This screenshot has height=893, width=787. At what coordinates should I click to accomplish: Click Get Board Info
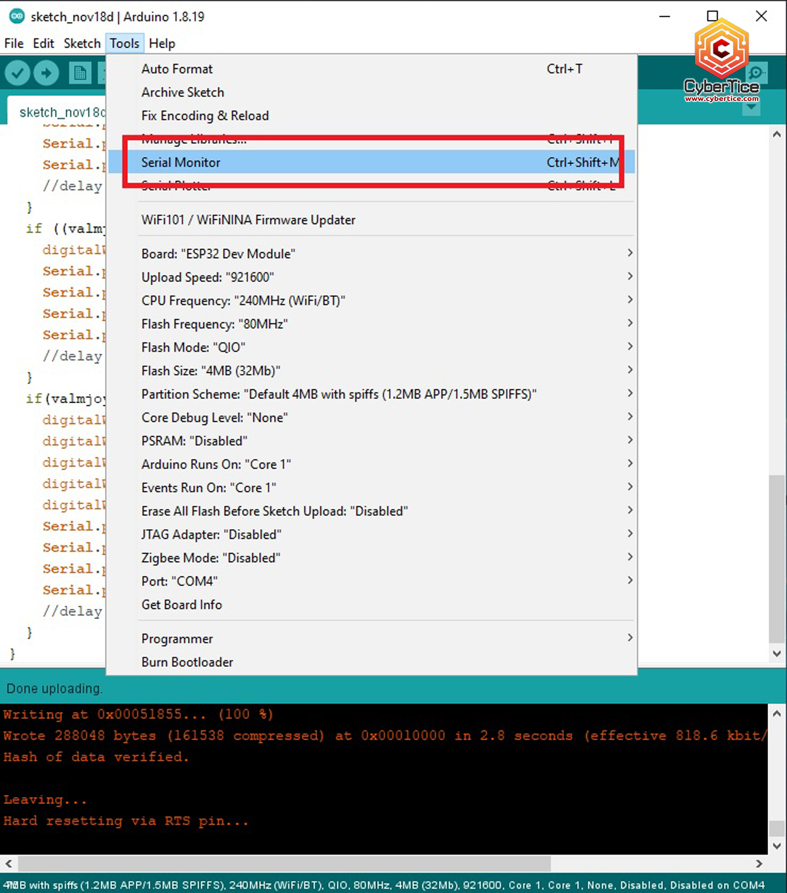[x=182, y=605]
